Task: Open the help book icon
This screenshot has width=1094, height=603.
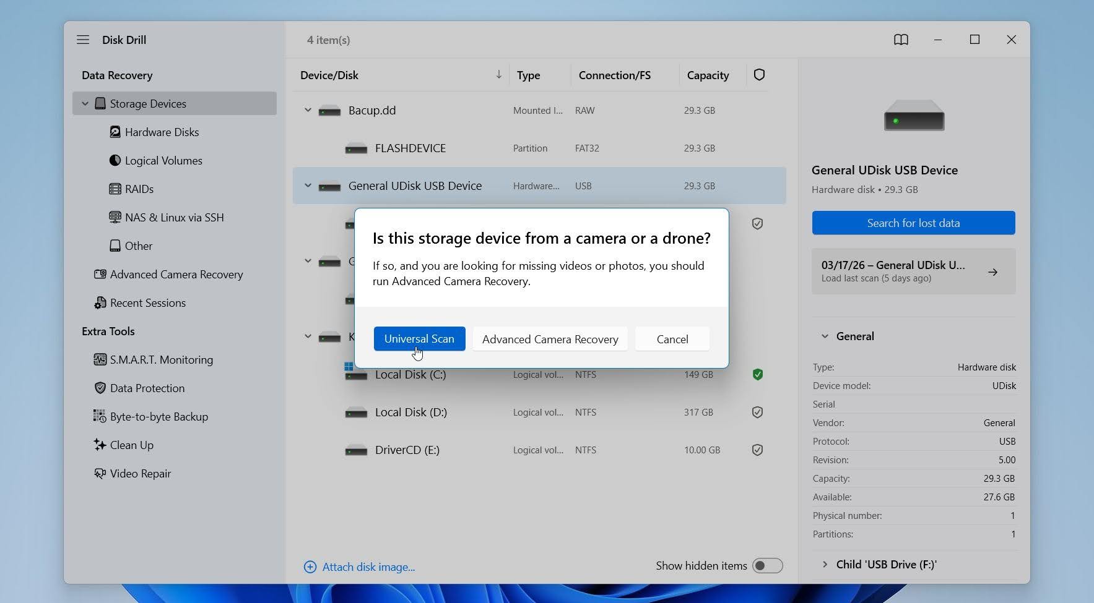Action: 901,40
